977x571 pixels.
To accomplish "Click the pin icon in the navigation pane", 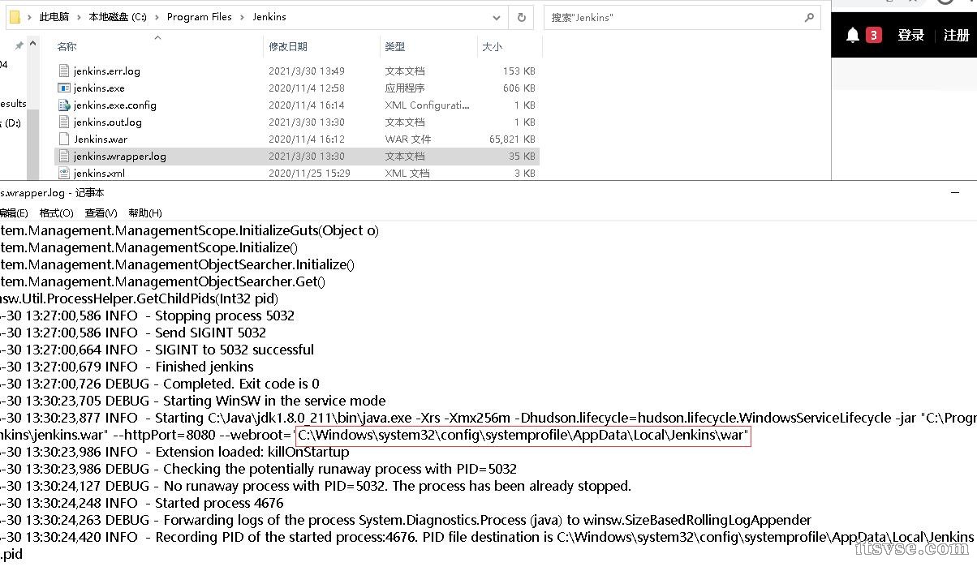I will [19, 47].
